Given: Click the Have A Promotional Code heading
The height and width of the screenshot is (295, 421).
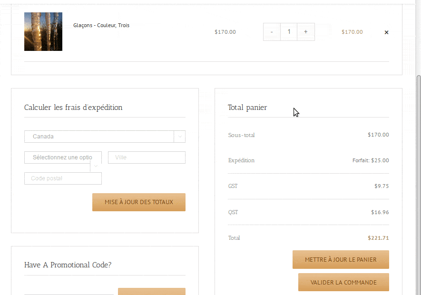Looking at the screenshot, I should 68,265.
